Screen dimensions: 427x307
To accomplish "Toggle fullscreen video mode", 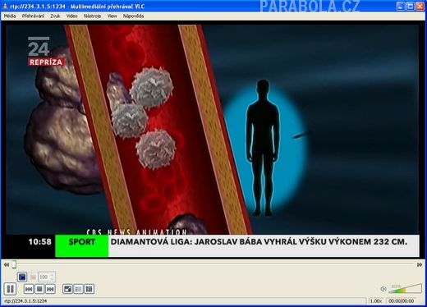I will [67, 289].
